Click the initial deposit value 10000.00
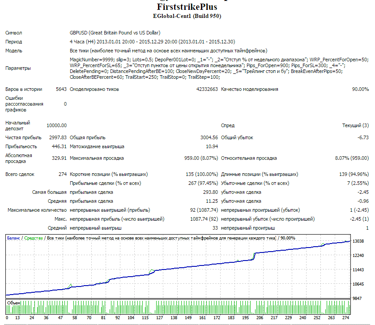This screenshot has height=325, width=375. [x=57, y=125]
